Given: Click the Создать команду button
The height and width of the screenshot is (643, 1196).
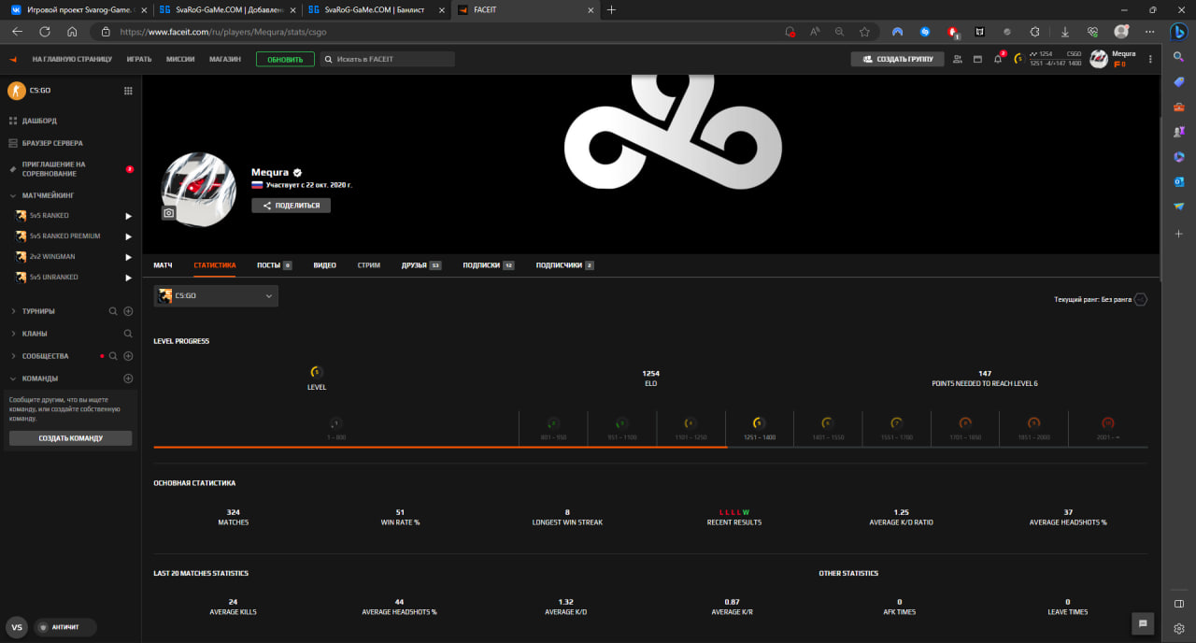Looking at the screenshot, I should [x=70, y=438].
